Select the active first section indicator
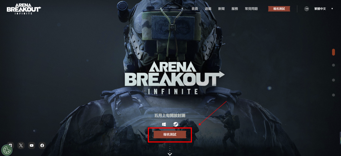 click(334, 52)
